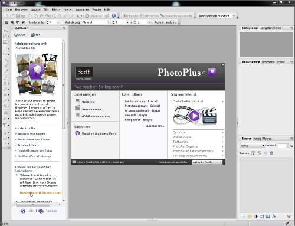
Task: Open the Fenster menu
Action: (x=97, y=9)
